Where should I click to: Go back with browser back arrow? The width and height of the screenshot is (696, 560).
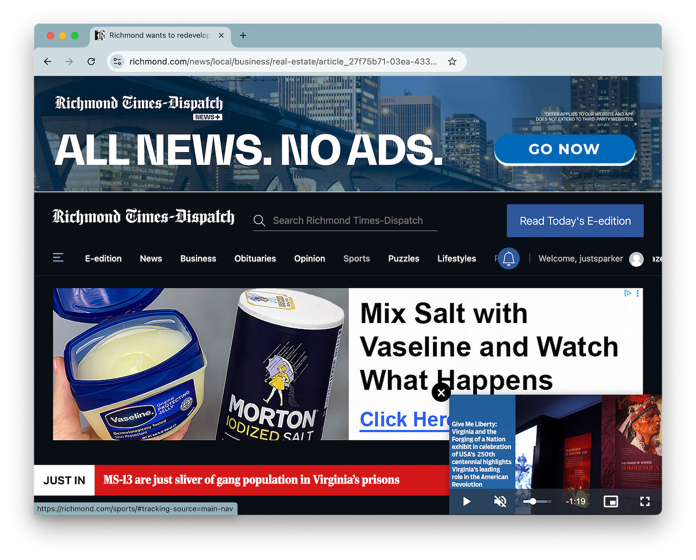tap(47, 62)
